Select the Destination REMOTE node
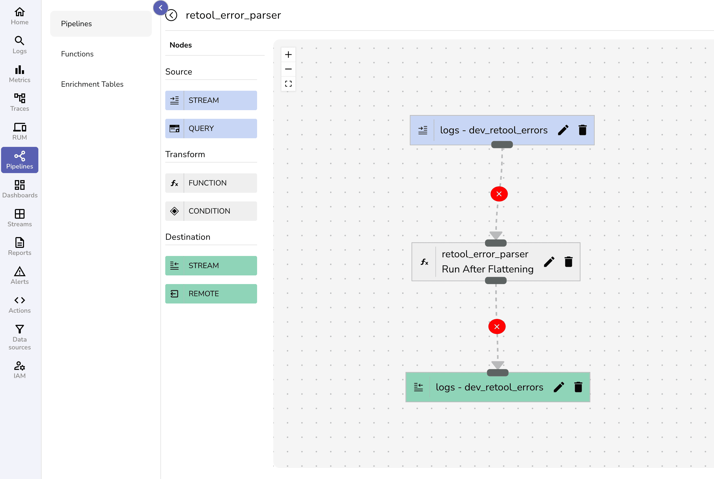Viewport: 714px width, 479px height. point(211,294)
